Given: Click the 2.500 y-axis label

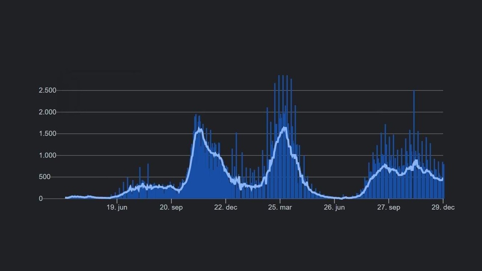Looking at the screenshot, I should click(47, 90).
